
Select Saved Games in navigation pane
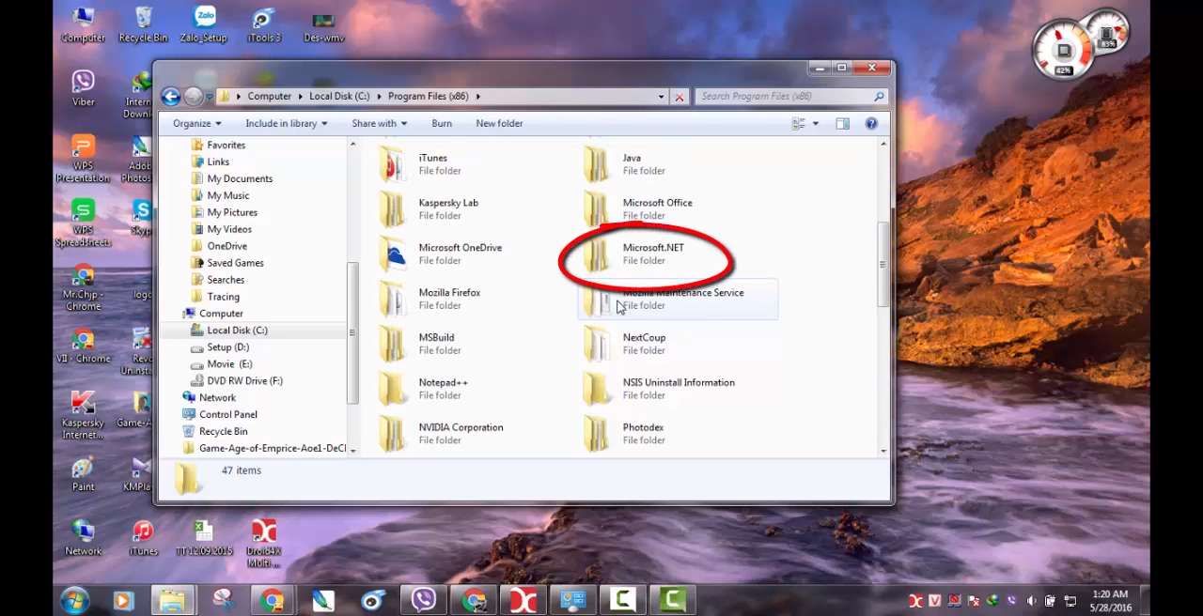click(x=235, y=263)
